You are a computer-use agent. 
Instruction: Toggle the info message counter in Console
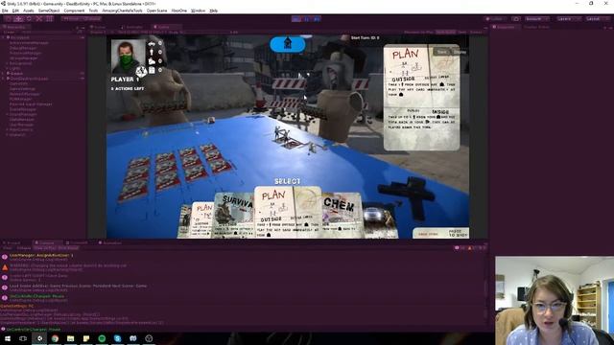(x=459, y=248)
